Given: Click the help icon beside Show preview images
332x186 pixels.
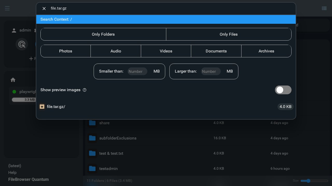Looking at the screenshot, I should [85, 90].
